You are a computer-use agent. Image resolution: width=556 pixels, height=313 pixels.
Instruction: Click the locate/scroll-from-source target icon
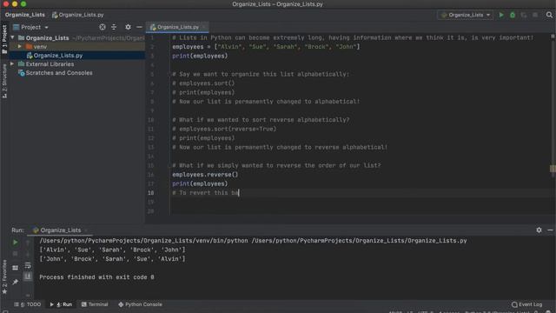tap(103, 27)
